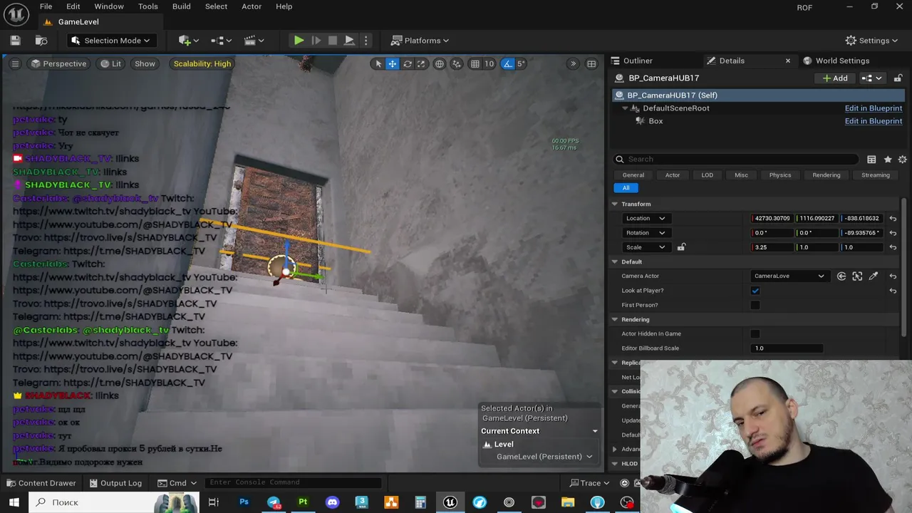This screenshot has width=912, height=513.
Task: Open the property matrix table icon
Action: click(x=871, y=160)
